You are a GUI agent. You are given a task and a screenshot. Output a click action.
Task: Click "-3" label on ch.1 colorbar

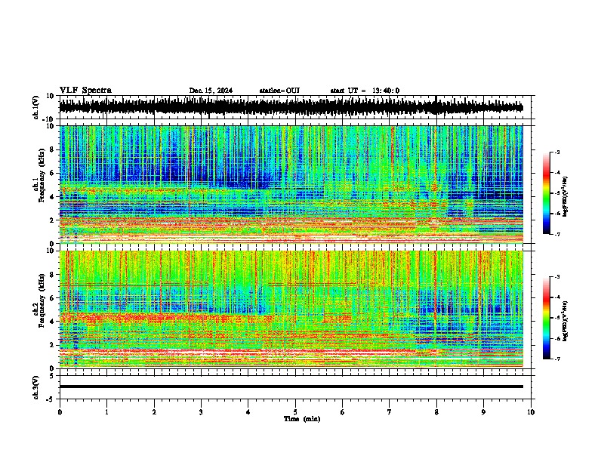pos(557,152)
